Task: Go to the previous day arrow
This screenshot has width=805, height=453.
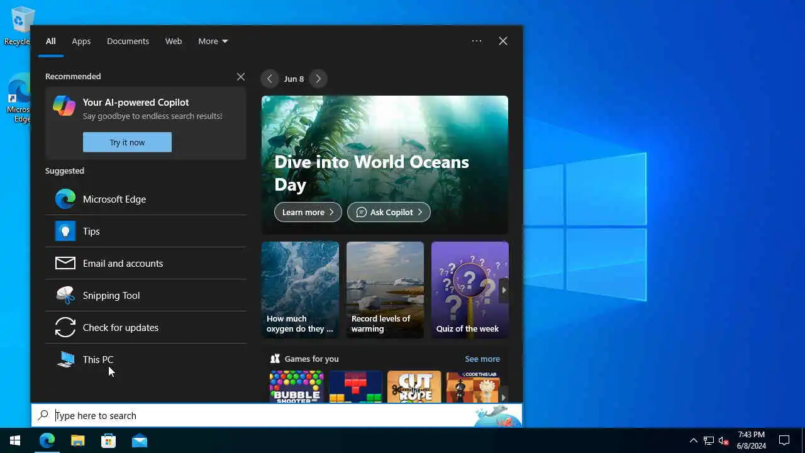Action: pyautogui.click(x=269, y=79)
